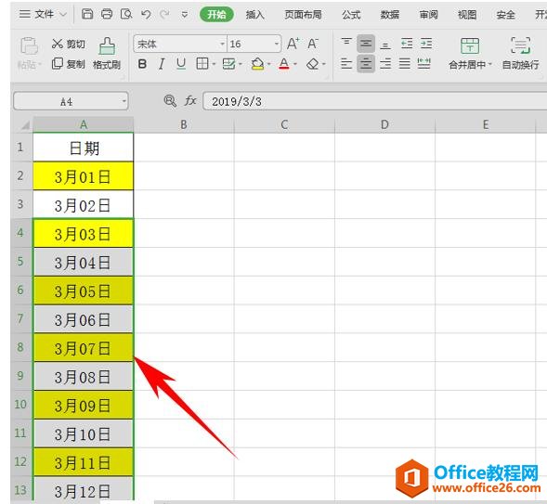Open the 安全 tab
The height and width of the screenshot is (504, 547).
coord(505,14)
